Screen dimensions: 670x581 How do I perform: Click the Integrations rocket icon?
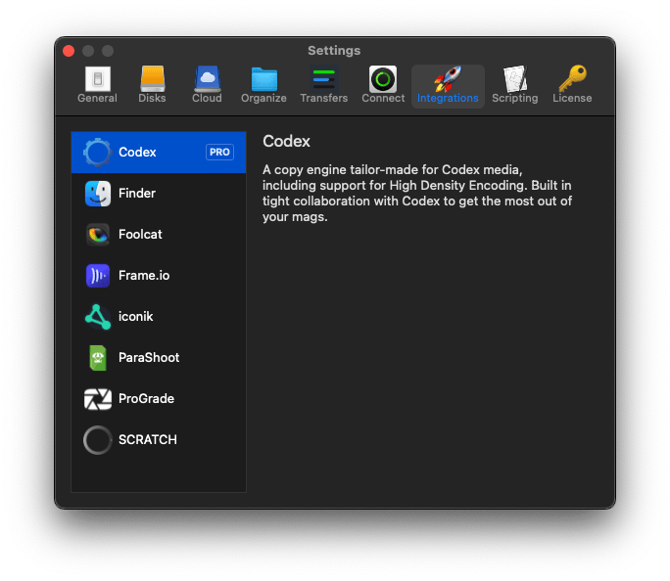point(448,80)
